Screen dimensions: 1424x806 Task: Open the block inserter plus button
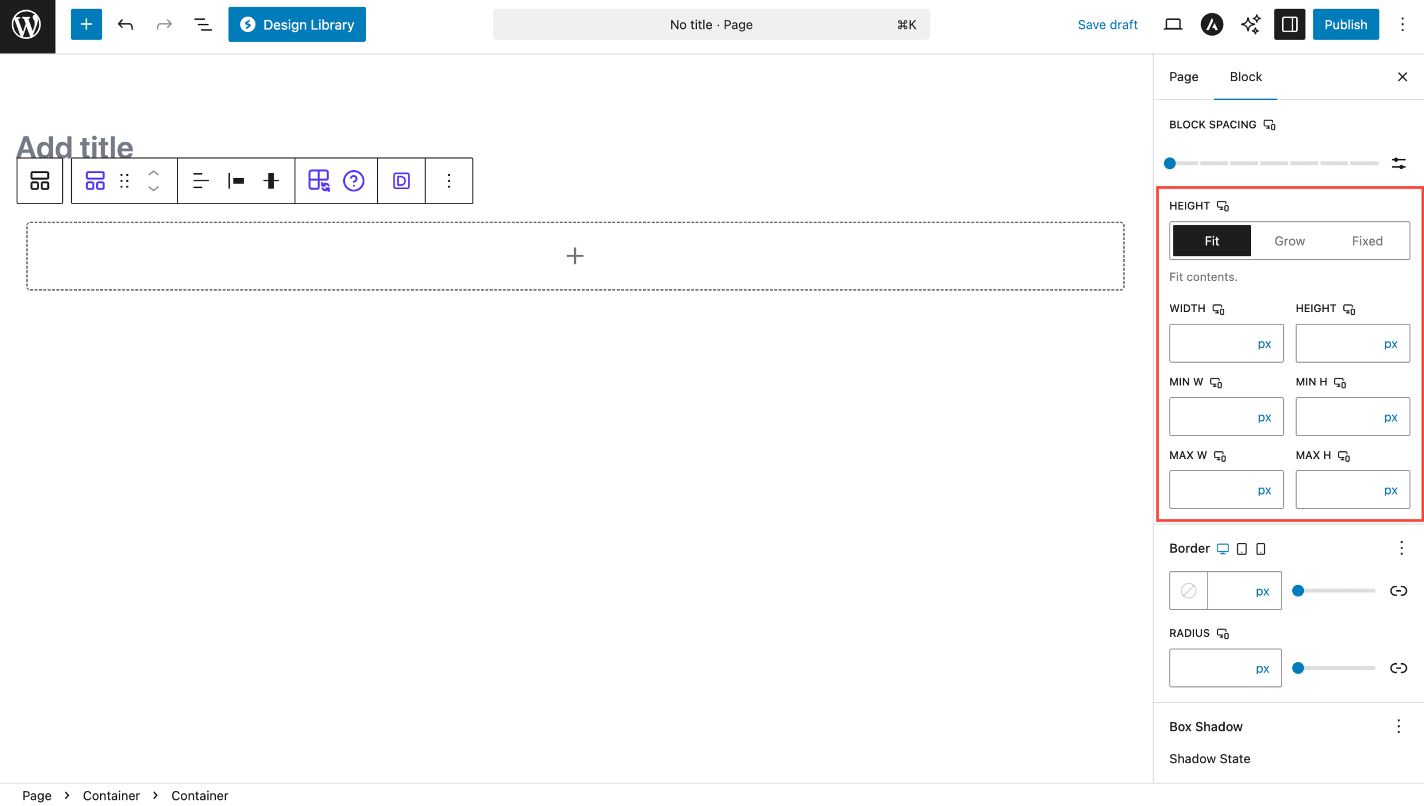click(x=86, y=24)
